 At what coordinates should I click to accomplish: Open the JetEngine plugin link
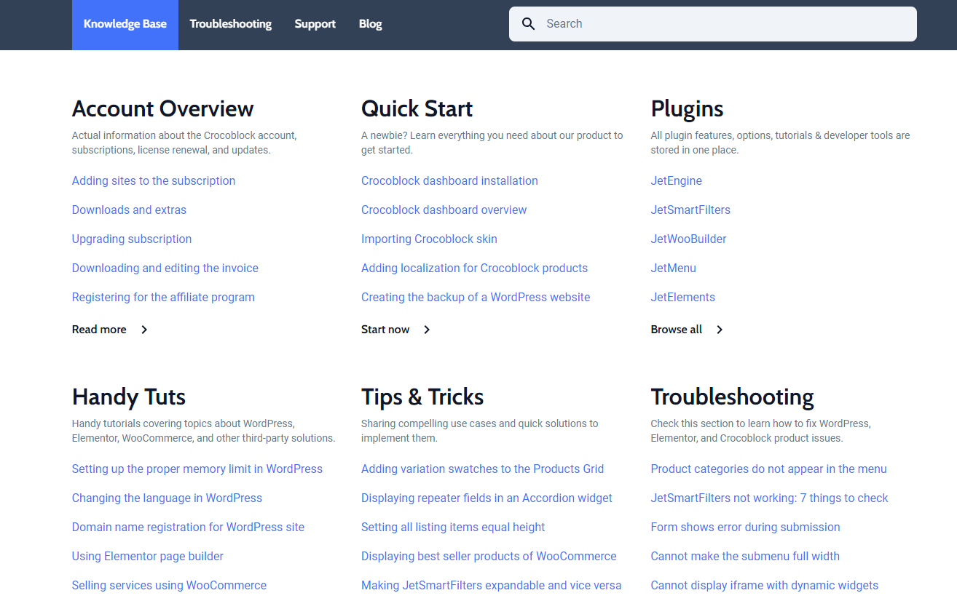pyautogui.click(x=677, y=180)
